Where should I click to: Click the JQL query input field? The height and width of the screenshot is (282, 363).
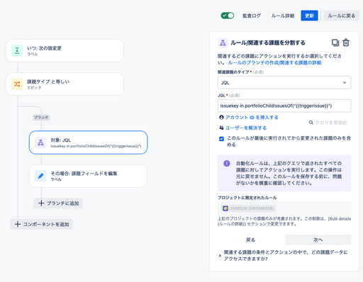pos(284,106)
